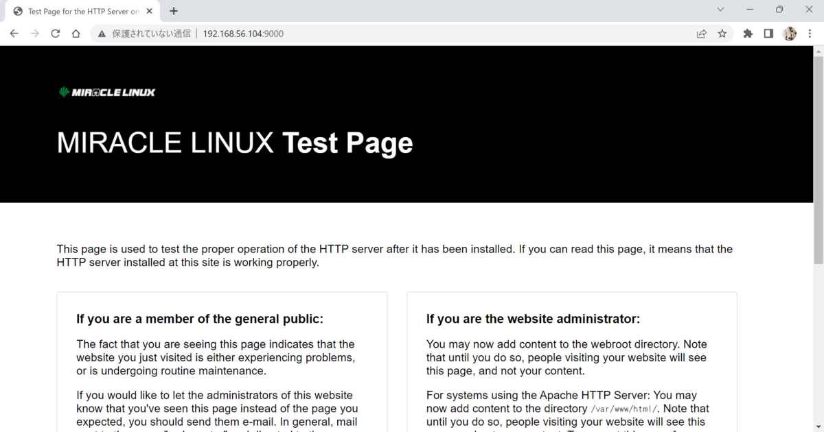Click the scrollbar up arrow
The height and width of the screenshot is (432, 824).
coord(819,51)
